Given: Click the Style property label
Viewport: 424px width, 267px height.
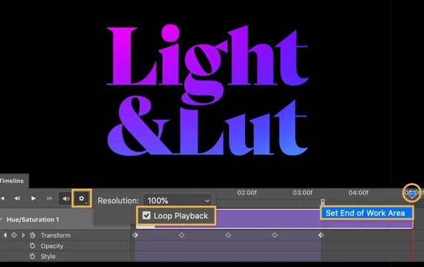Looking at the screenshot, I should 48,256.
